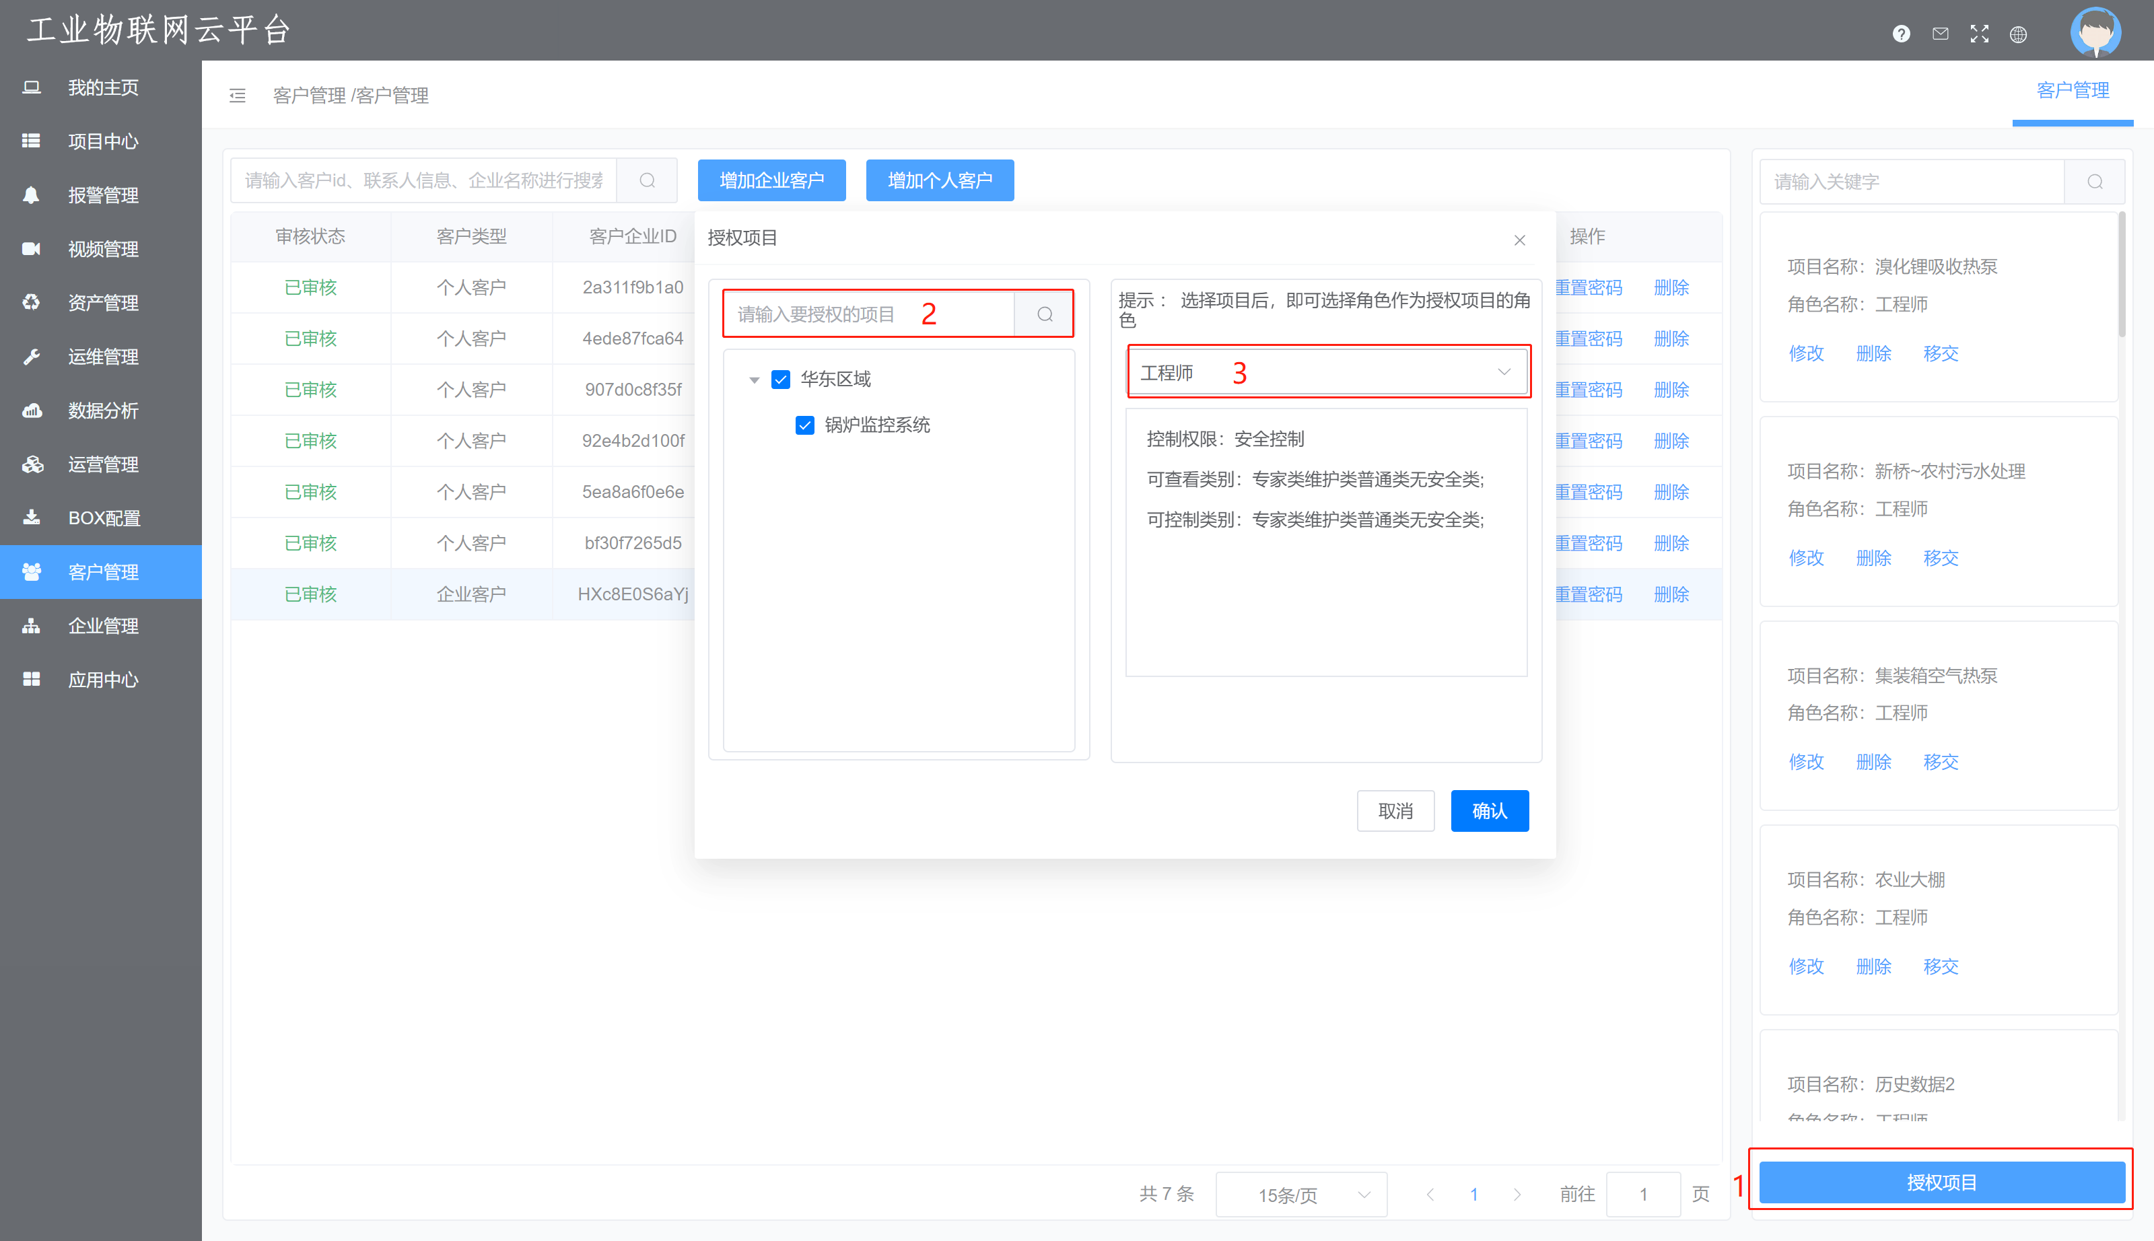This screenshot has width=2154, height=1241.
Task: Open the mail messages icon
Action: click(x=1940, y=34)
